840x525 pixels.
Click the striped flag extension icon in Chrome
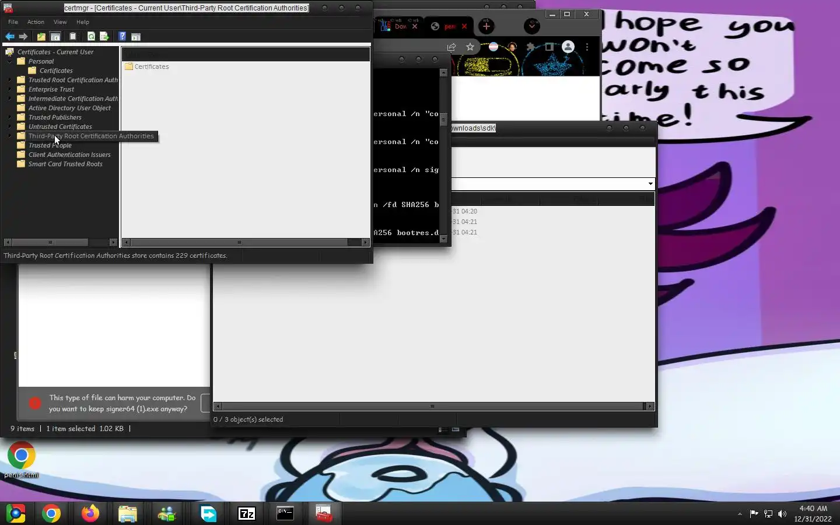pos(494,47)
